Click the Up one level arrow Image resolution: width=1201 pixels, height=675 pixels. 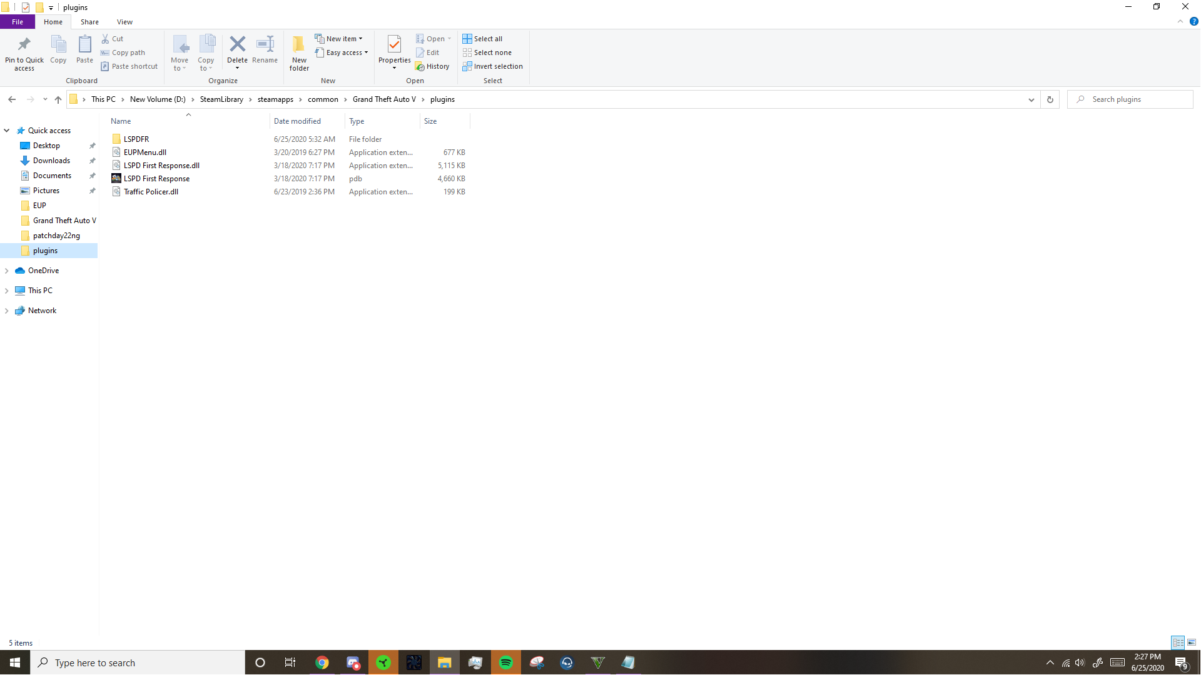coord(58,99)
